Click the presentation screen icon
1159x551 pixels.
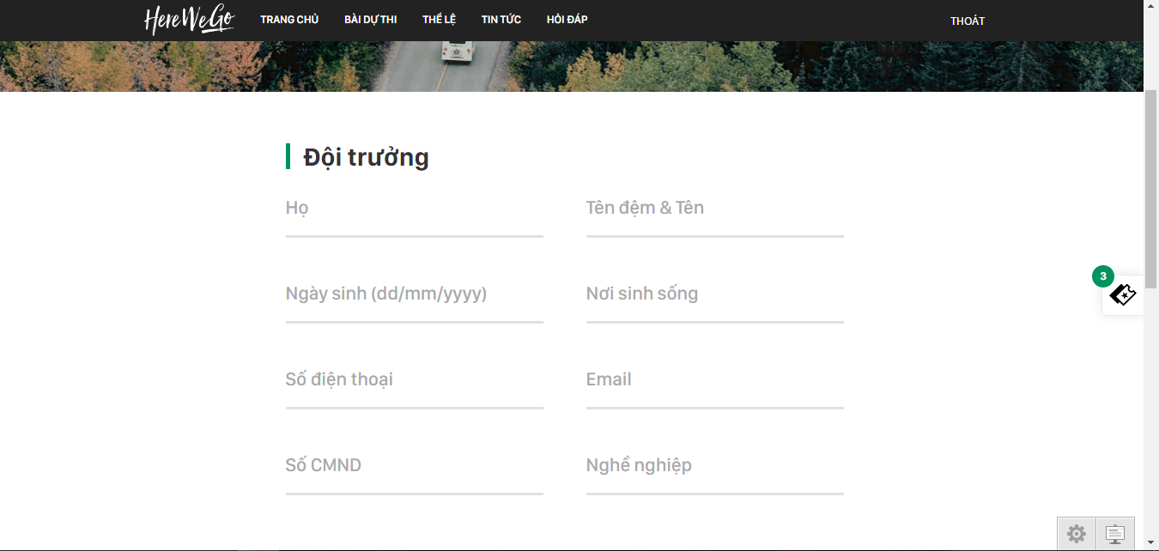1115,534
